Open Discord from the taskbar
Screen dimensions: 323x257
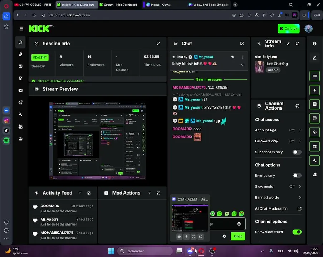pos(190,251)
